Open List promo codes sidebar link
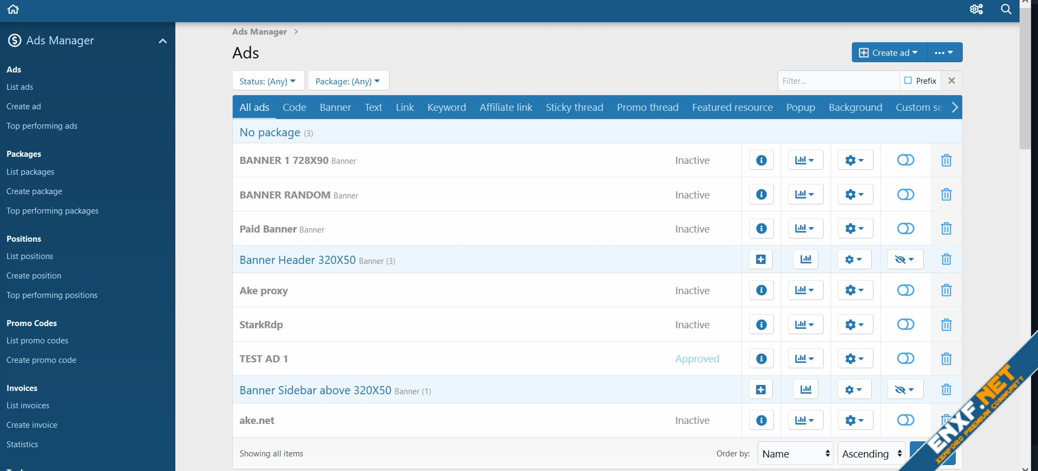This screenshot has width=1038, height=471. pyautogui.click(x=37, y=341)
